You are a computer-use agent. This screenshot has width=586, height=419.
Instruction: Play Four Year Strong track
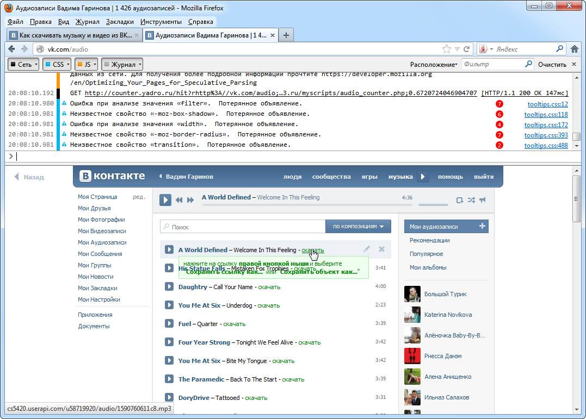pos(169,342)
